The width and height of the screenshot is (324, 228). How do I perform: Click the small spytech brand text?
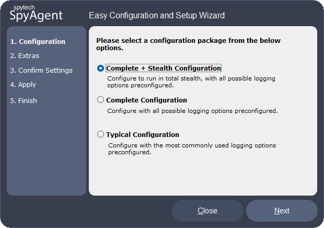(x=24, y=7)
